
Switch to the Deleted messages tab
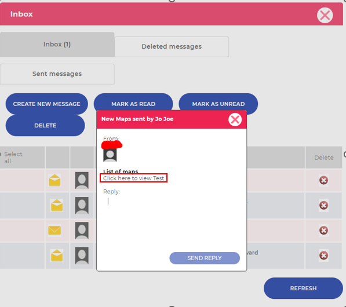point(172,46)
